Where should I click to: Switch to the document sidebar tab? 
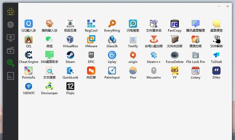pyautogui.click(x=11, y=76)
